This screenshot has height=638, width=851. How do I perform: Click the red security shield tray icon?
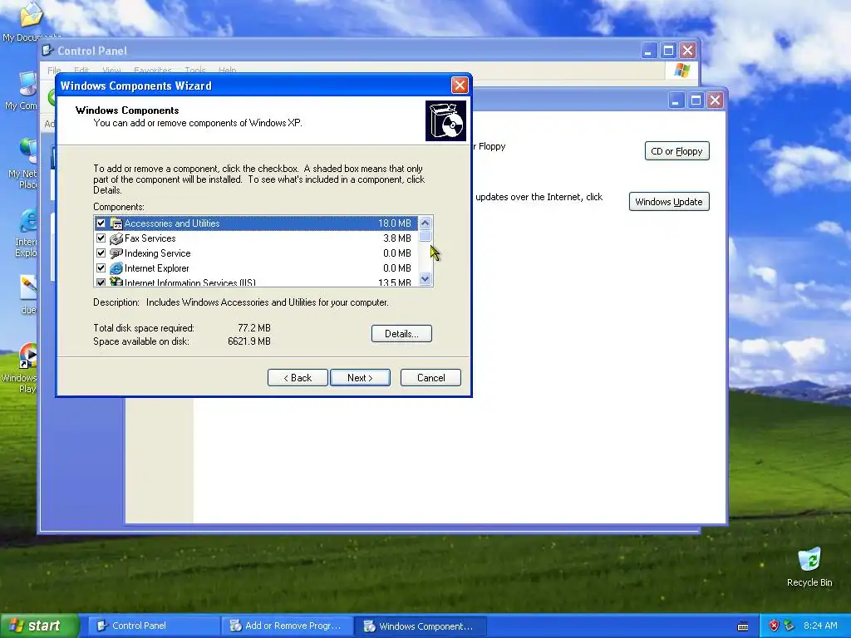tap(774, 626)
